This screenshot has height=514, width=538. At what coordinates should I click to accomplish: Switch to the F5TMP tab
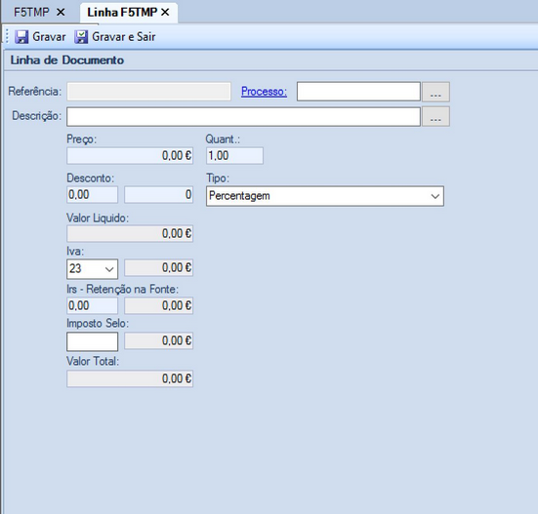(x=31, y=13)
